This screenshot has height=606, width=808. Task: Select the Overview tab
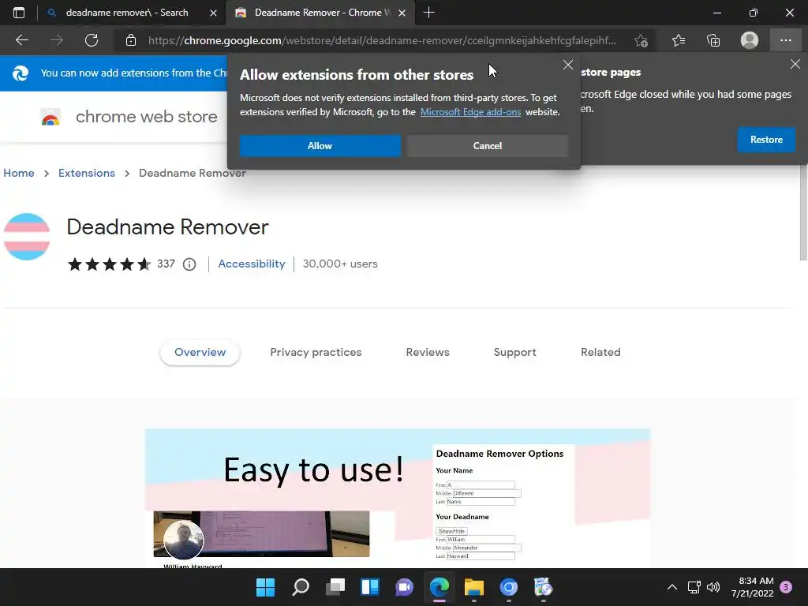[200, 353]
